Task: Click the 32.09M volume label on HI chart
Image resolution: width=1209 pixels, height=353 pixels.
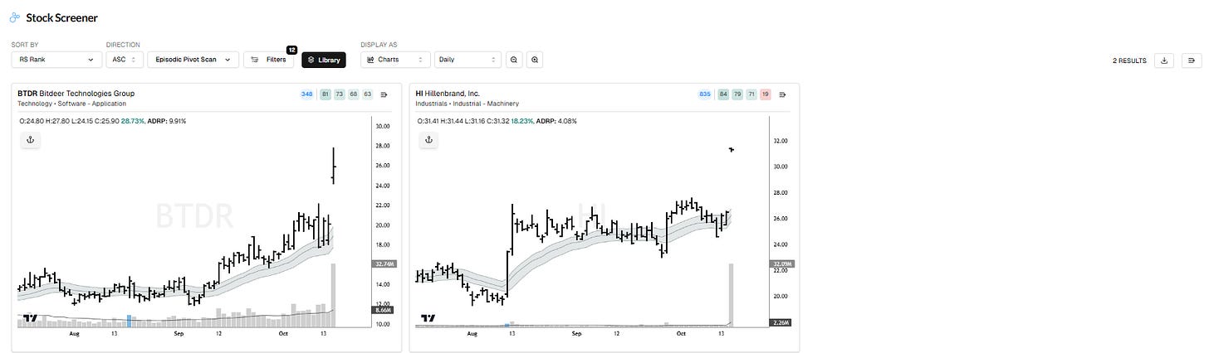Action: 783,264
